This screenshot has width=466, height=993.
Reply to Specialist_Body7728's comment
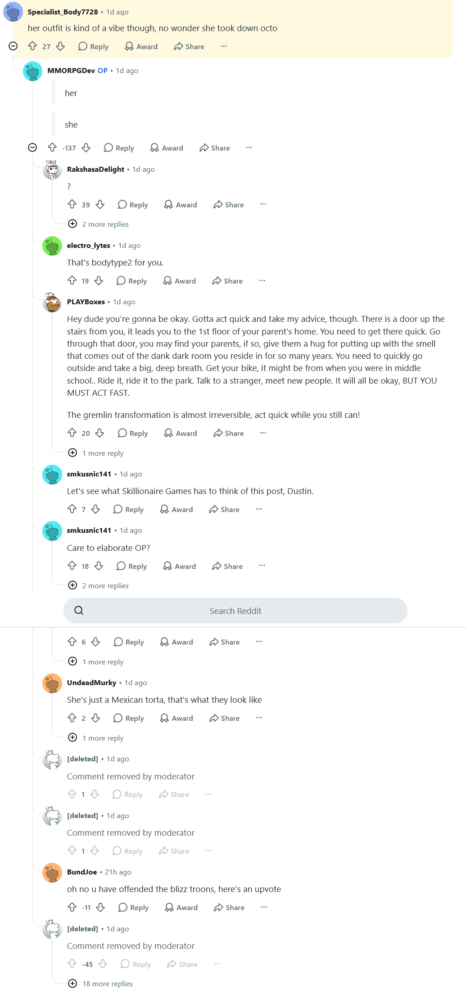tap(93, 46)
